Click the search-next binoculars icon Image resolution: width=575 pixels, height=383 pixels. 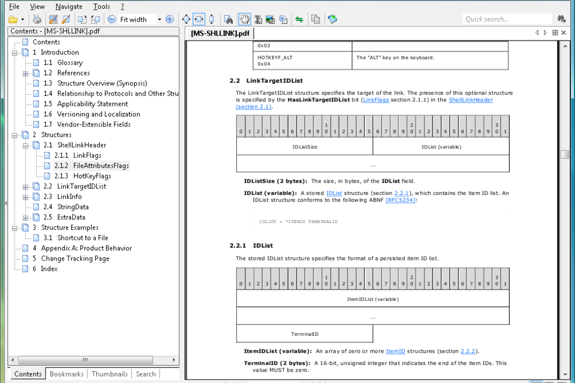click(561, 19)
